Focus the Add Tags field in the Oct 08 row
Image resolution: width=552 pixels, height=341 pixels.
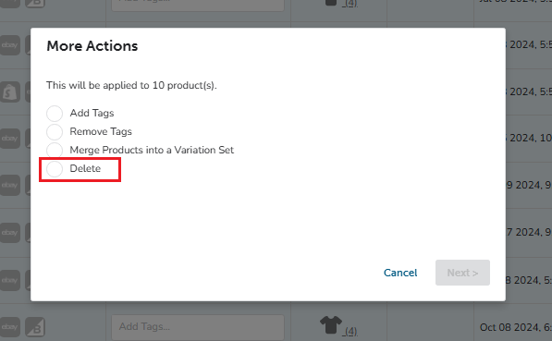click(x=198, y=327)
